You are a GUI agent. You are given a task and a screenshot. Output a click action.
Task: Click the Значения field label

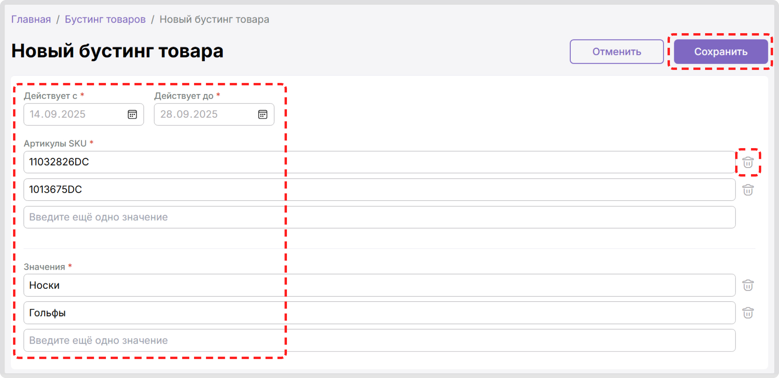click(x=44, y=267)
